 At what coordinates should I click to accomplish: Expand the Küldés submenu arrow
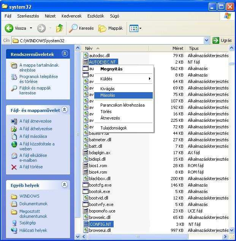(x=150, y=79)
